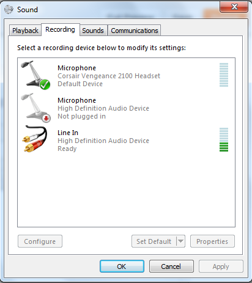This screenshot has width=252, height=283.
Task: Click the Set Default button
Action: click(x=154, y=241)
